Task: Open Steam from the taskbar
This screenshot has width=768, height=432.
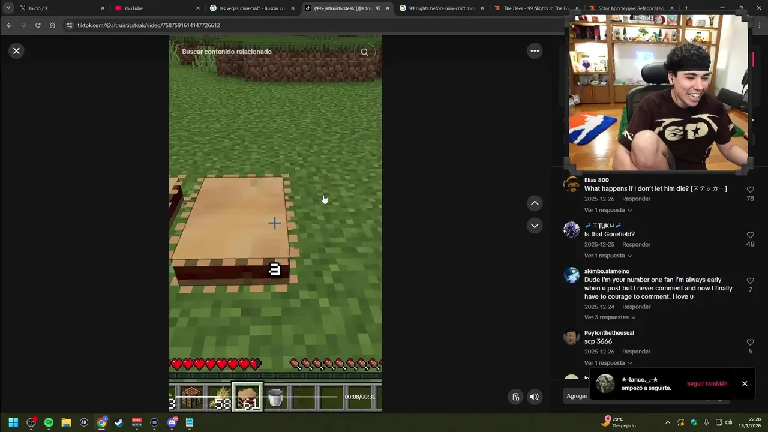Action: tap(119, 422)
